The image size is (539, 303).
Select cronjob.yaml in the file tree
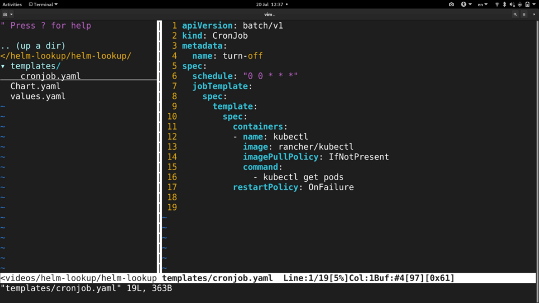[51, 76]
